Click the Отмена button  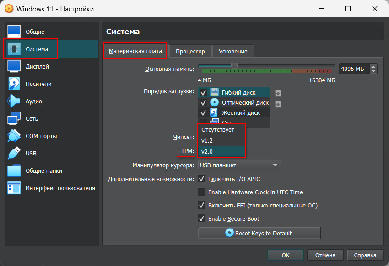click(325, 255)
